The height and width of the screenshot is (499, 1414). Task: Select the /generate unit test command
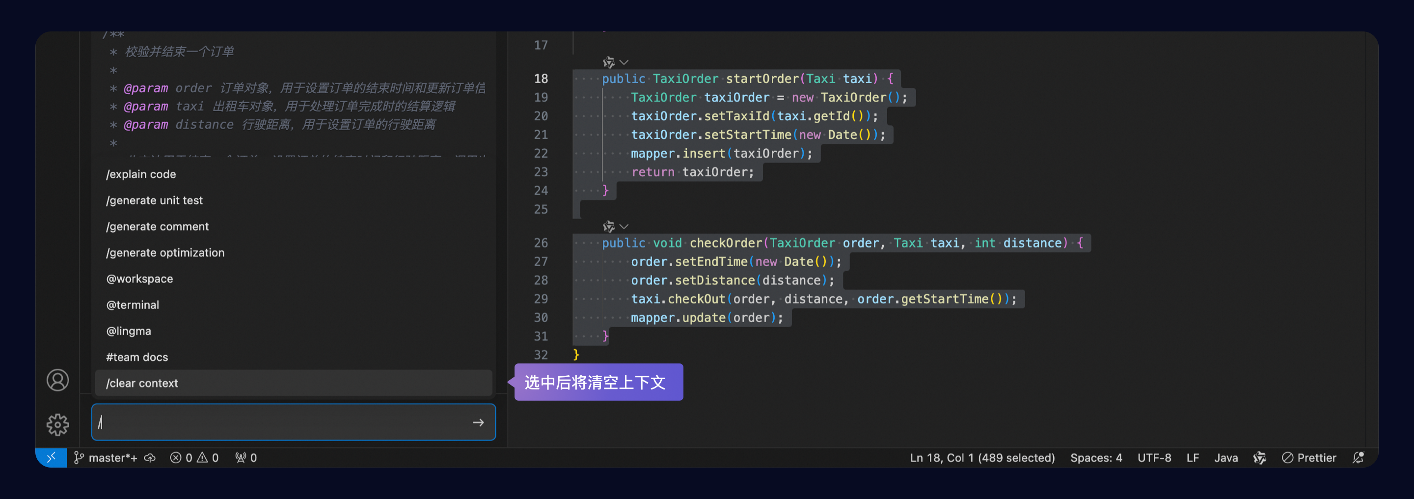[x=293, y=200]
